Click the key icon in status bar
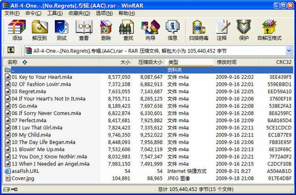Image resolution: width=296 pixels, height=195 pixels. click(x=14, y=189)
